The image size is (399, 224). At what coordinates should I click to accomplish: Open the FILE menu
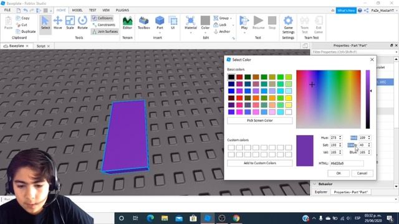7,10
